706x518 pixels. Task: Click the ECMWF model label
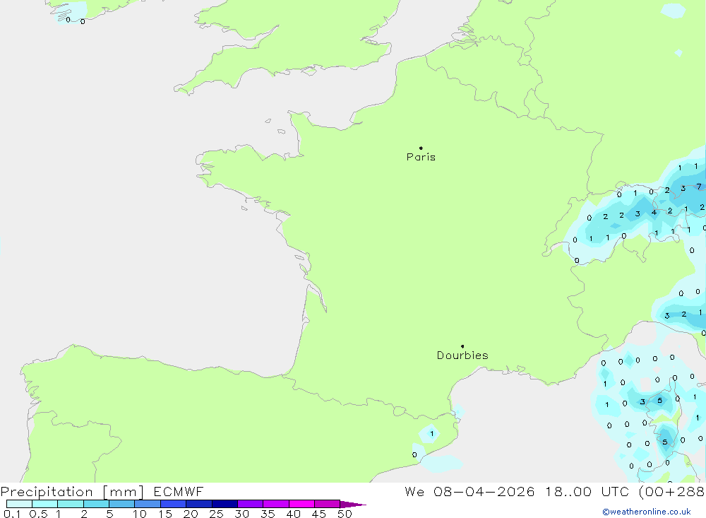tap(179, 491)
